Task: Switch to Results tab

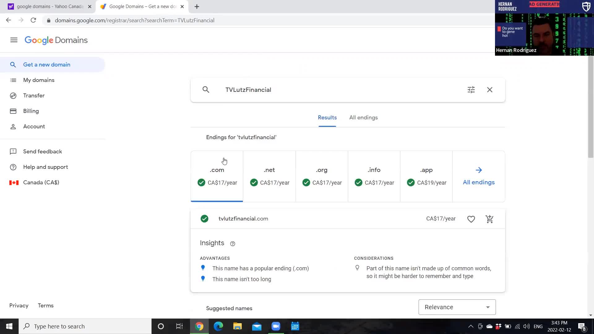Action: (327, 118)
